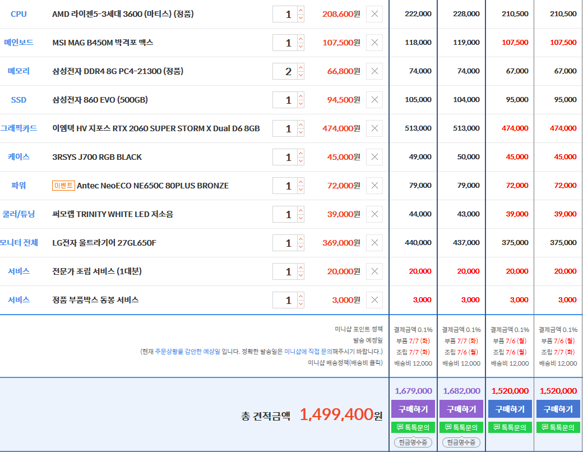
Task: Remove the 3RSYS J700 case item
Action: point(374,157)
